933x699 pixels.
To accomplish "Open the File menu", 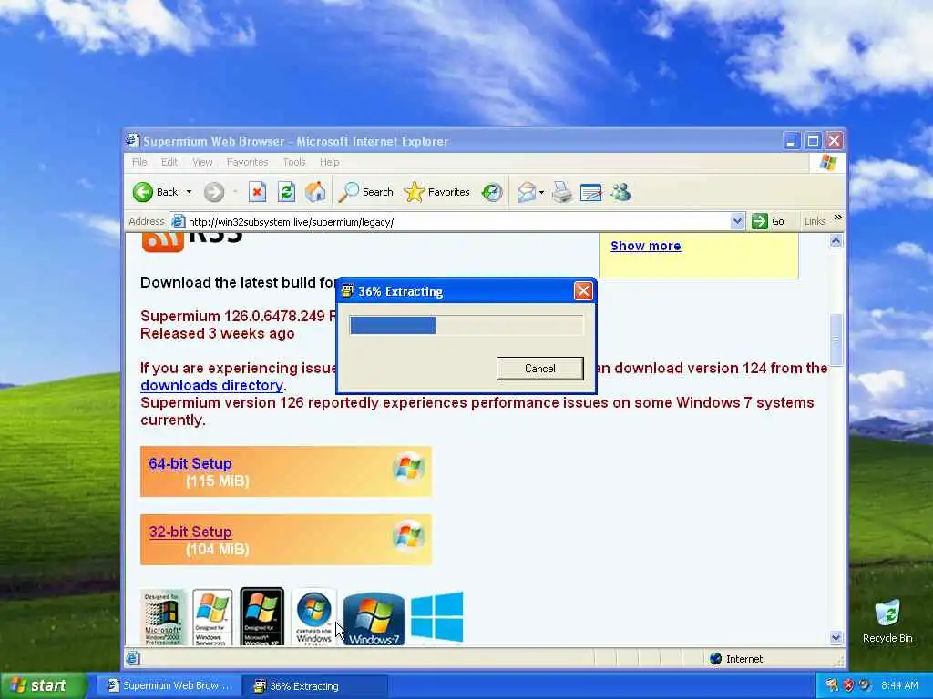I will 139,162.
